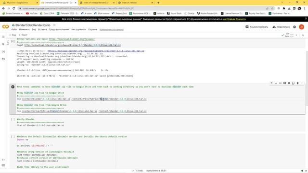Open the Sound Stock bookmark

click(174, 13)
